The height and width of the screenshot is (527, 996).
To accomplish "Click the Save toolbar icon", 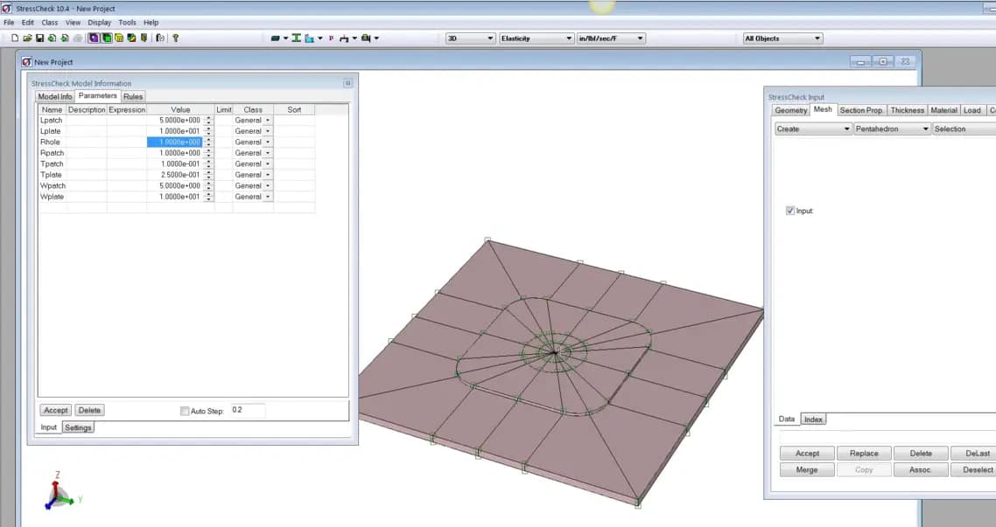I will click(38, 38).
